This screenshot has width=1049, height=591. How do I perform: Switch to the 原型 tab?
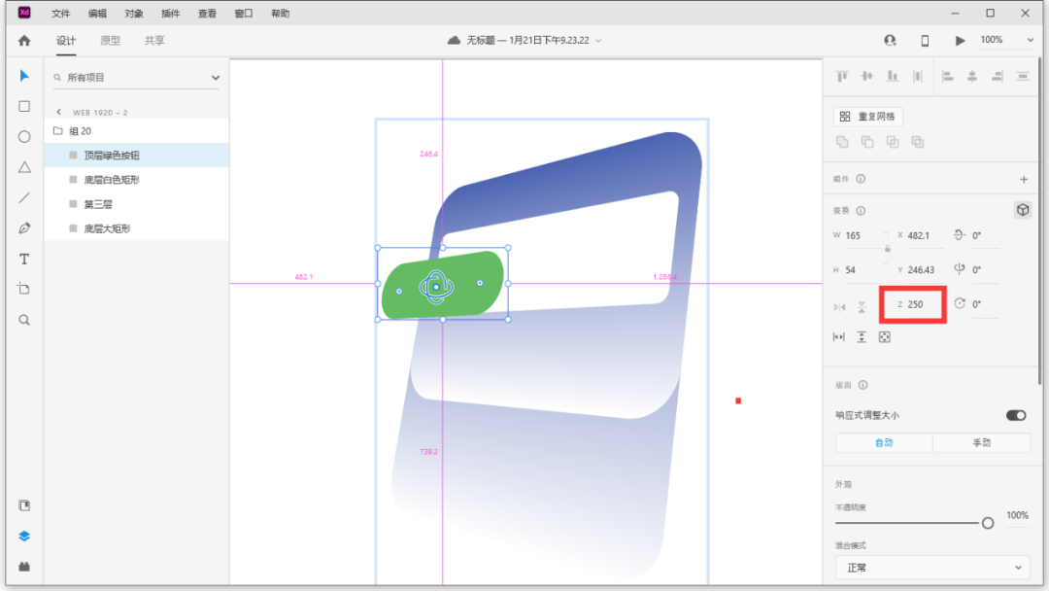111,41
